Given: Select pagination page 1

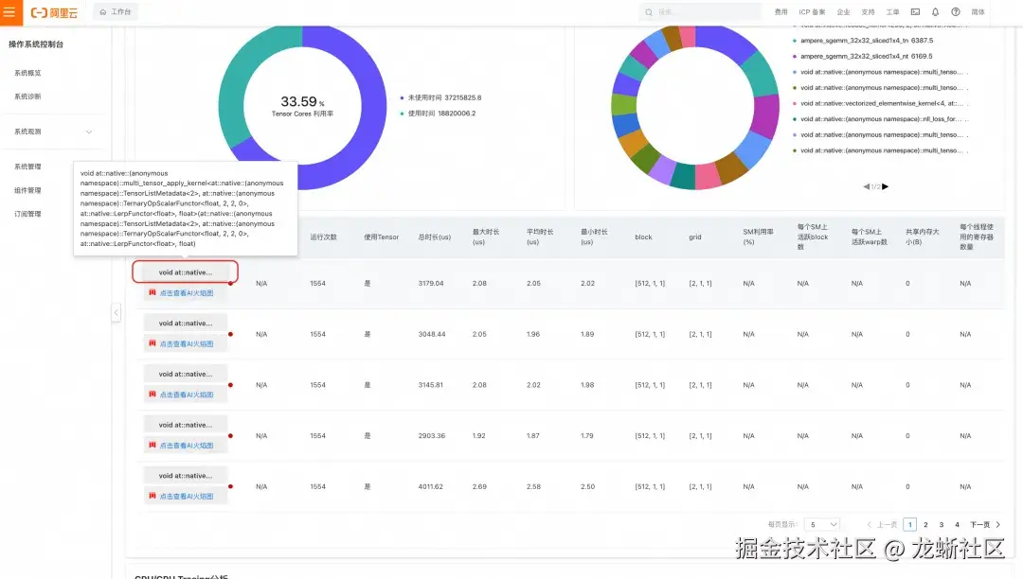Looking at the screenshot, I should coord(910,524).
